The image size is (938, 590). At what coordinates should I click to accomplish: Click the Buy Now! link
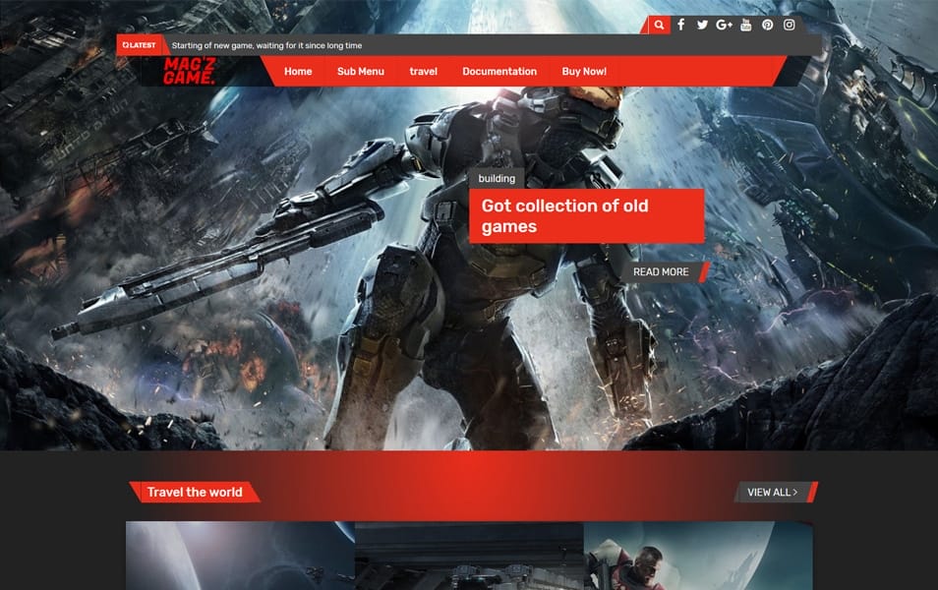tap(583, 71)
